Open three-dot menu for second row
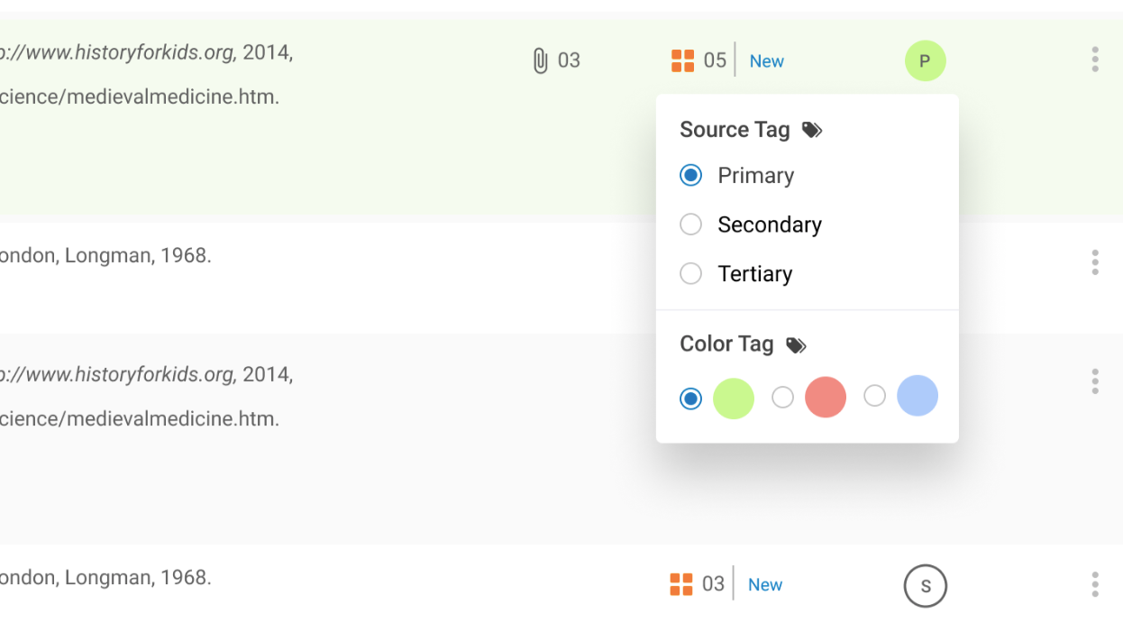 pos(1095,262)
